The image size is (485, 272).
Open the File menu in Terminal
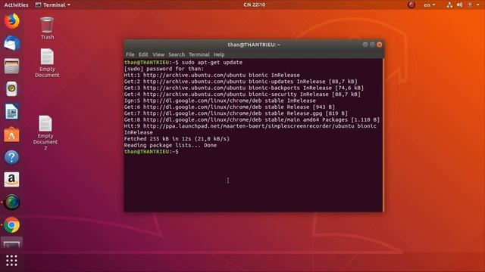click(130, 54)
